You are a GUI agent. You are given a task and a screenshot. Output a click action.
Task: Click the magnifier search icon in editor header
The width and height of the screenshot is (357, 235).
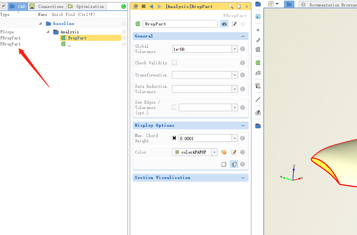[231, 6]
